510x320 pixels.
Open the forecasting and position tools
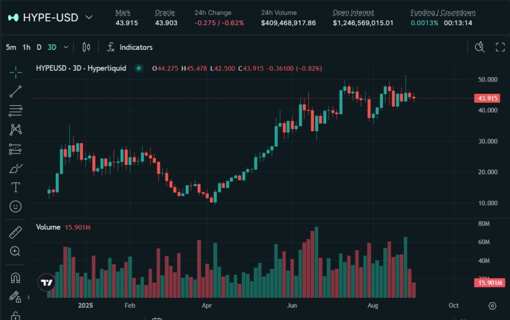tap(15, 149)
